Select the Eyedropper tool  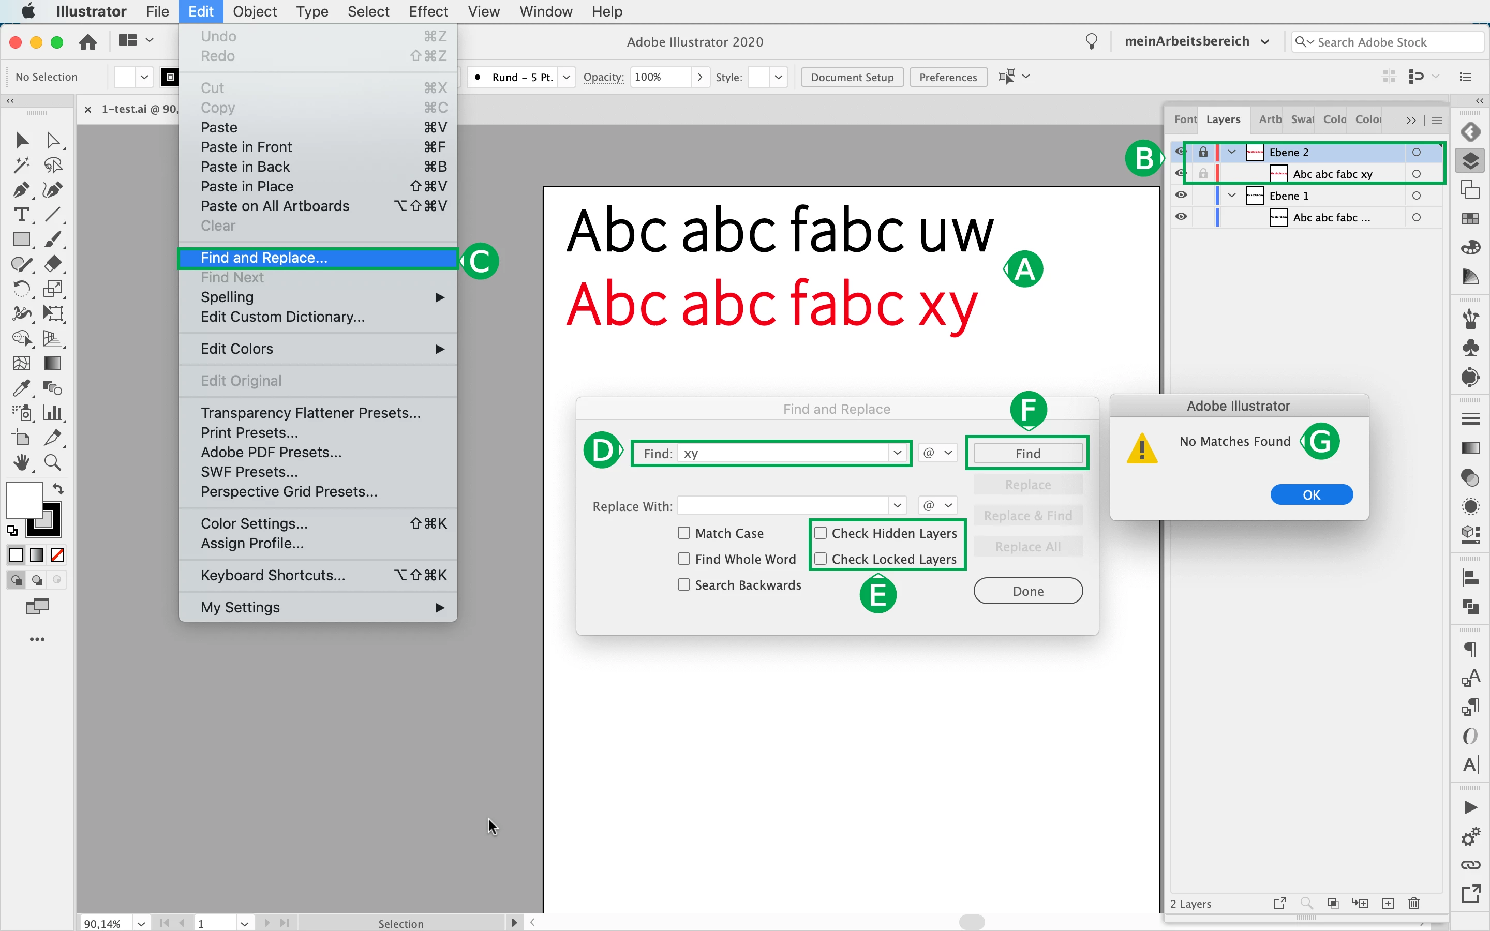tap(21, 388)
